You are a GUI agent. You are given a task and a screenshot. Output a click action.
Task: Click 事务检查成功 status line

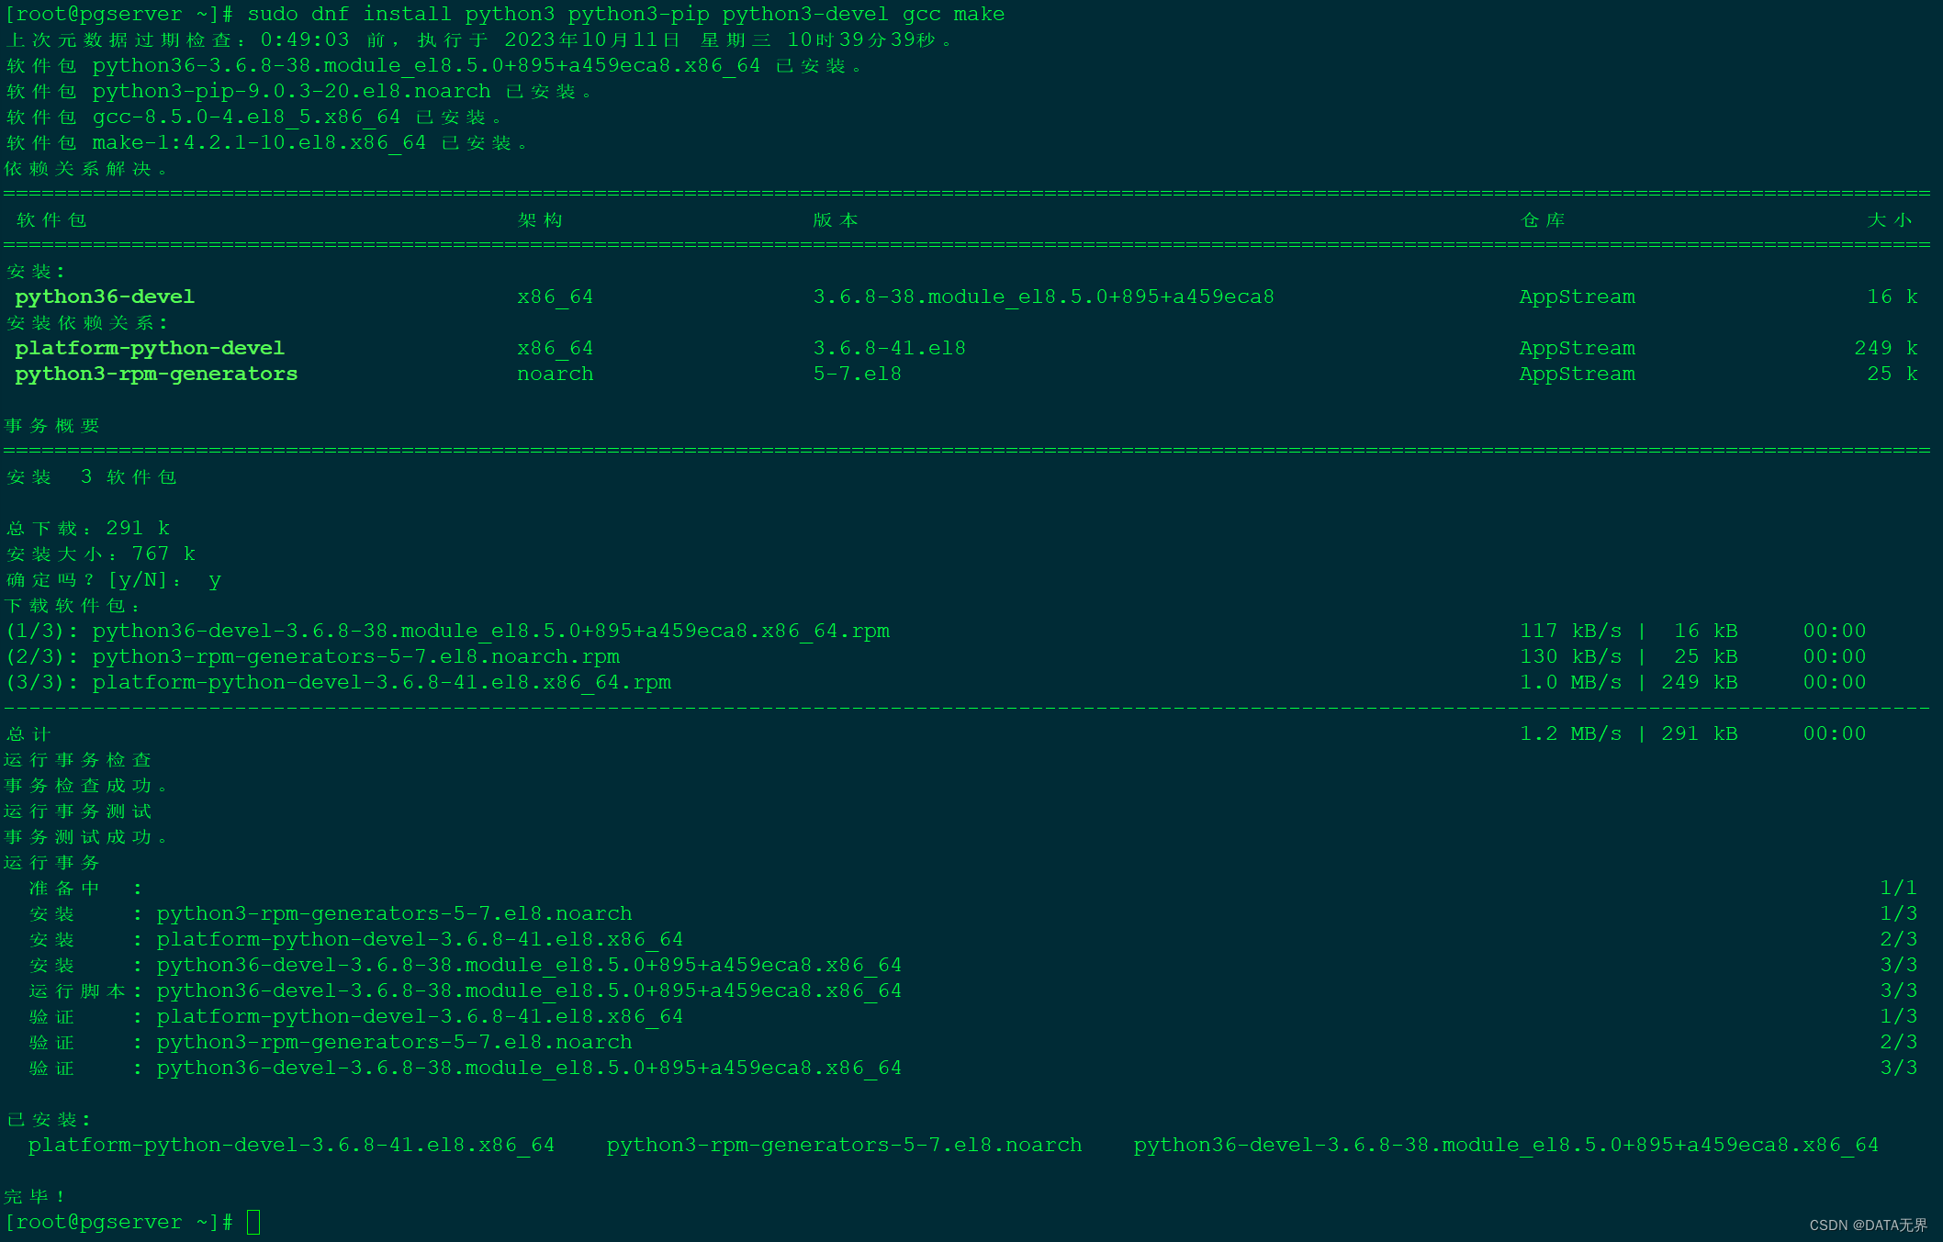pos(85,786)
